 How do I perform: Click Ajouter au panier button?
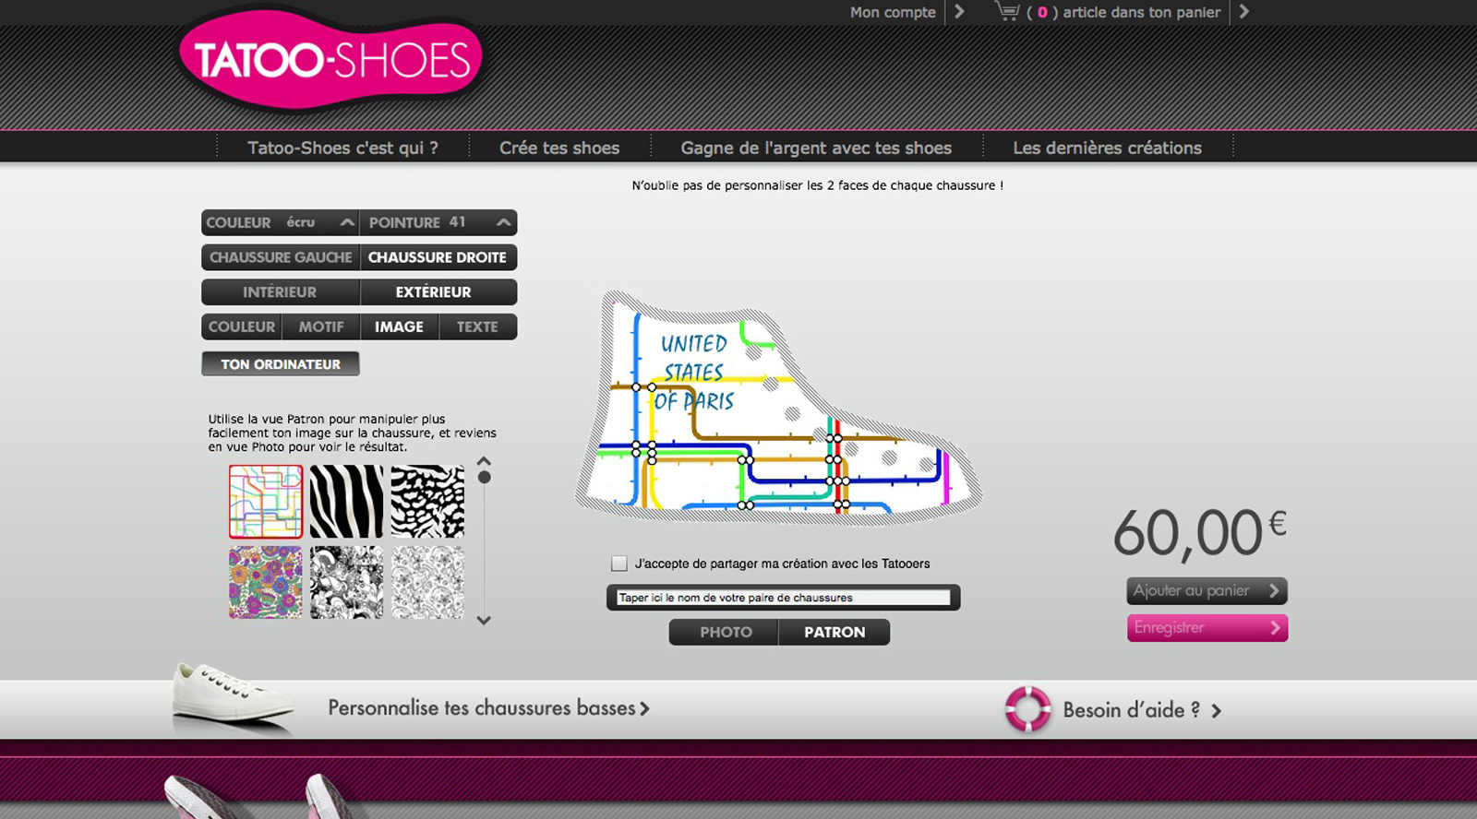(x=1206, y=591)
